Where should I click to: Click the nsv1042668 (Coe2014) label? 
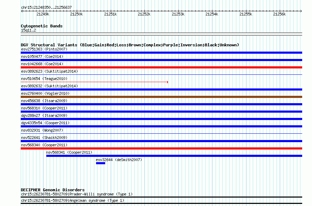pos(42,64)
